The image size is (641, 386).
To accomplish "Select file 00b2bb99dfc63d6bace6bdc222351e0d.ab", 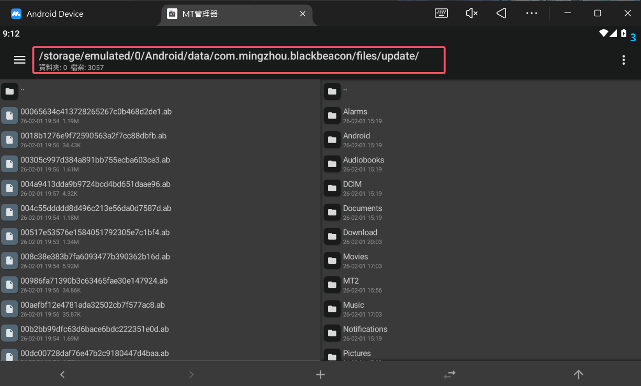I will point(160,333).
